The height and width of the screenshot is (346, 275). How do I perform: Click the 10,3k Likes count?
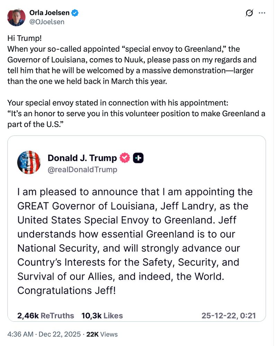[x=102, y=316]
